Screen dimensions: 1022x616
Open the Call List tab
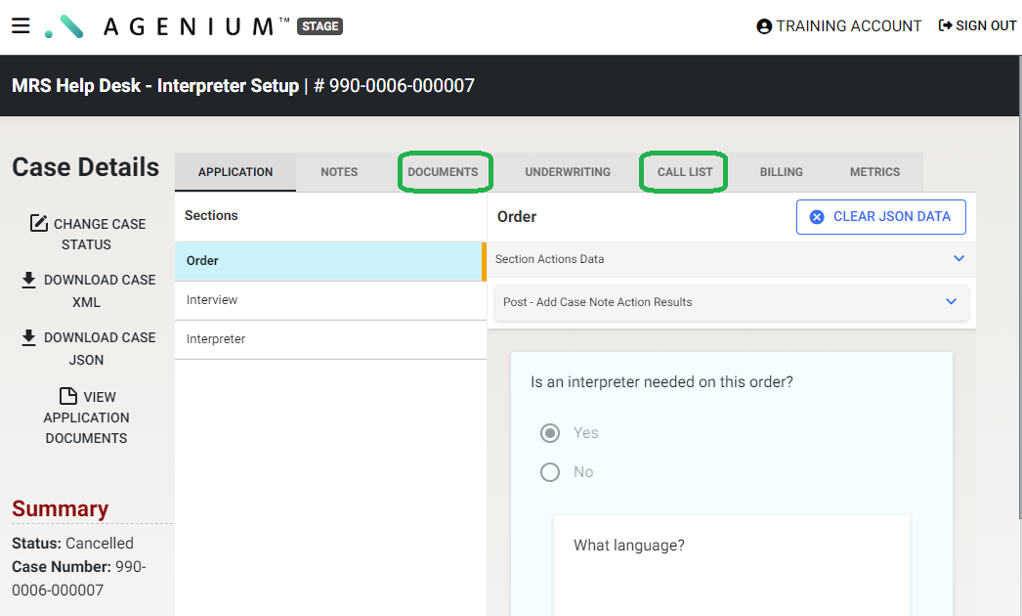(x=684, y=172)
